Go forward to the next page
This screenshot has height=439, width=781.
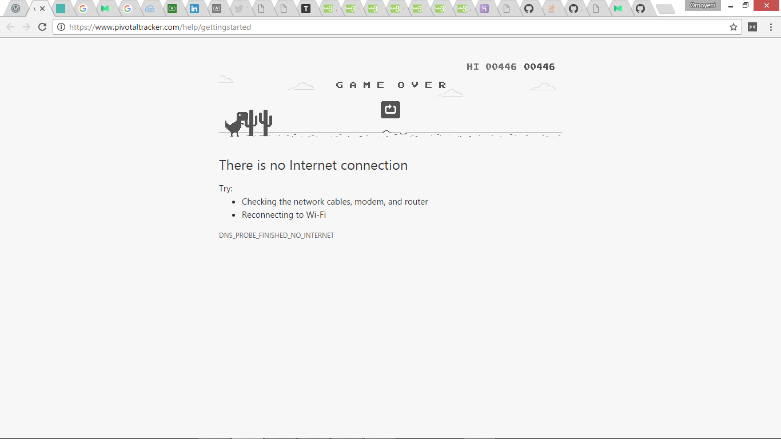[26, 27]
